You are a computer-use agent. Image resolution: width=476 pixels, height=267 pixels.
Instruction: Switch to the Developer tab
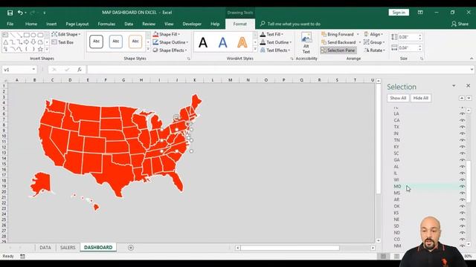192,24
